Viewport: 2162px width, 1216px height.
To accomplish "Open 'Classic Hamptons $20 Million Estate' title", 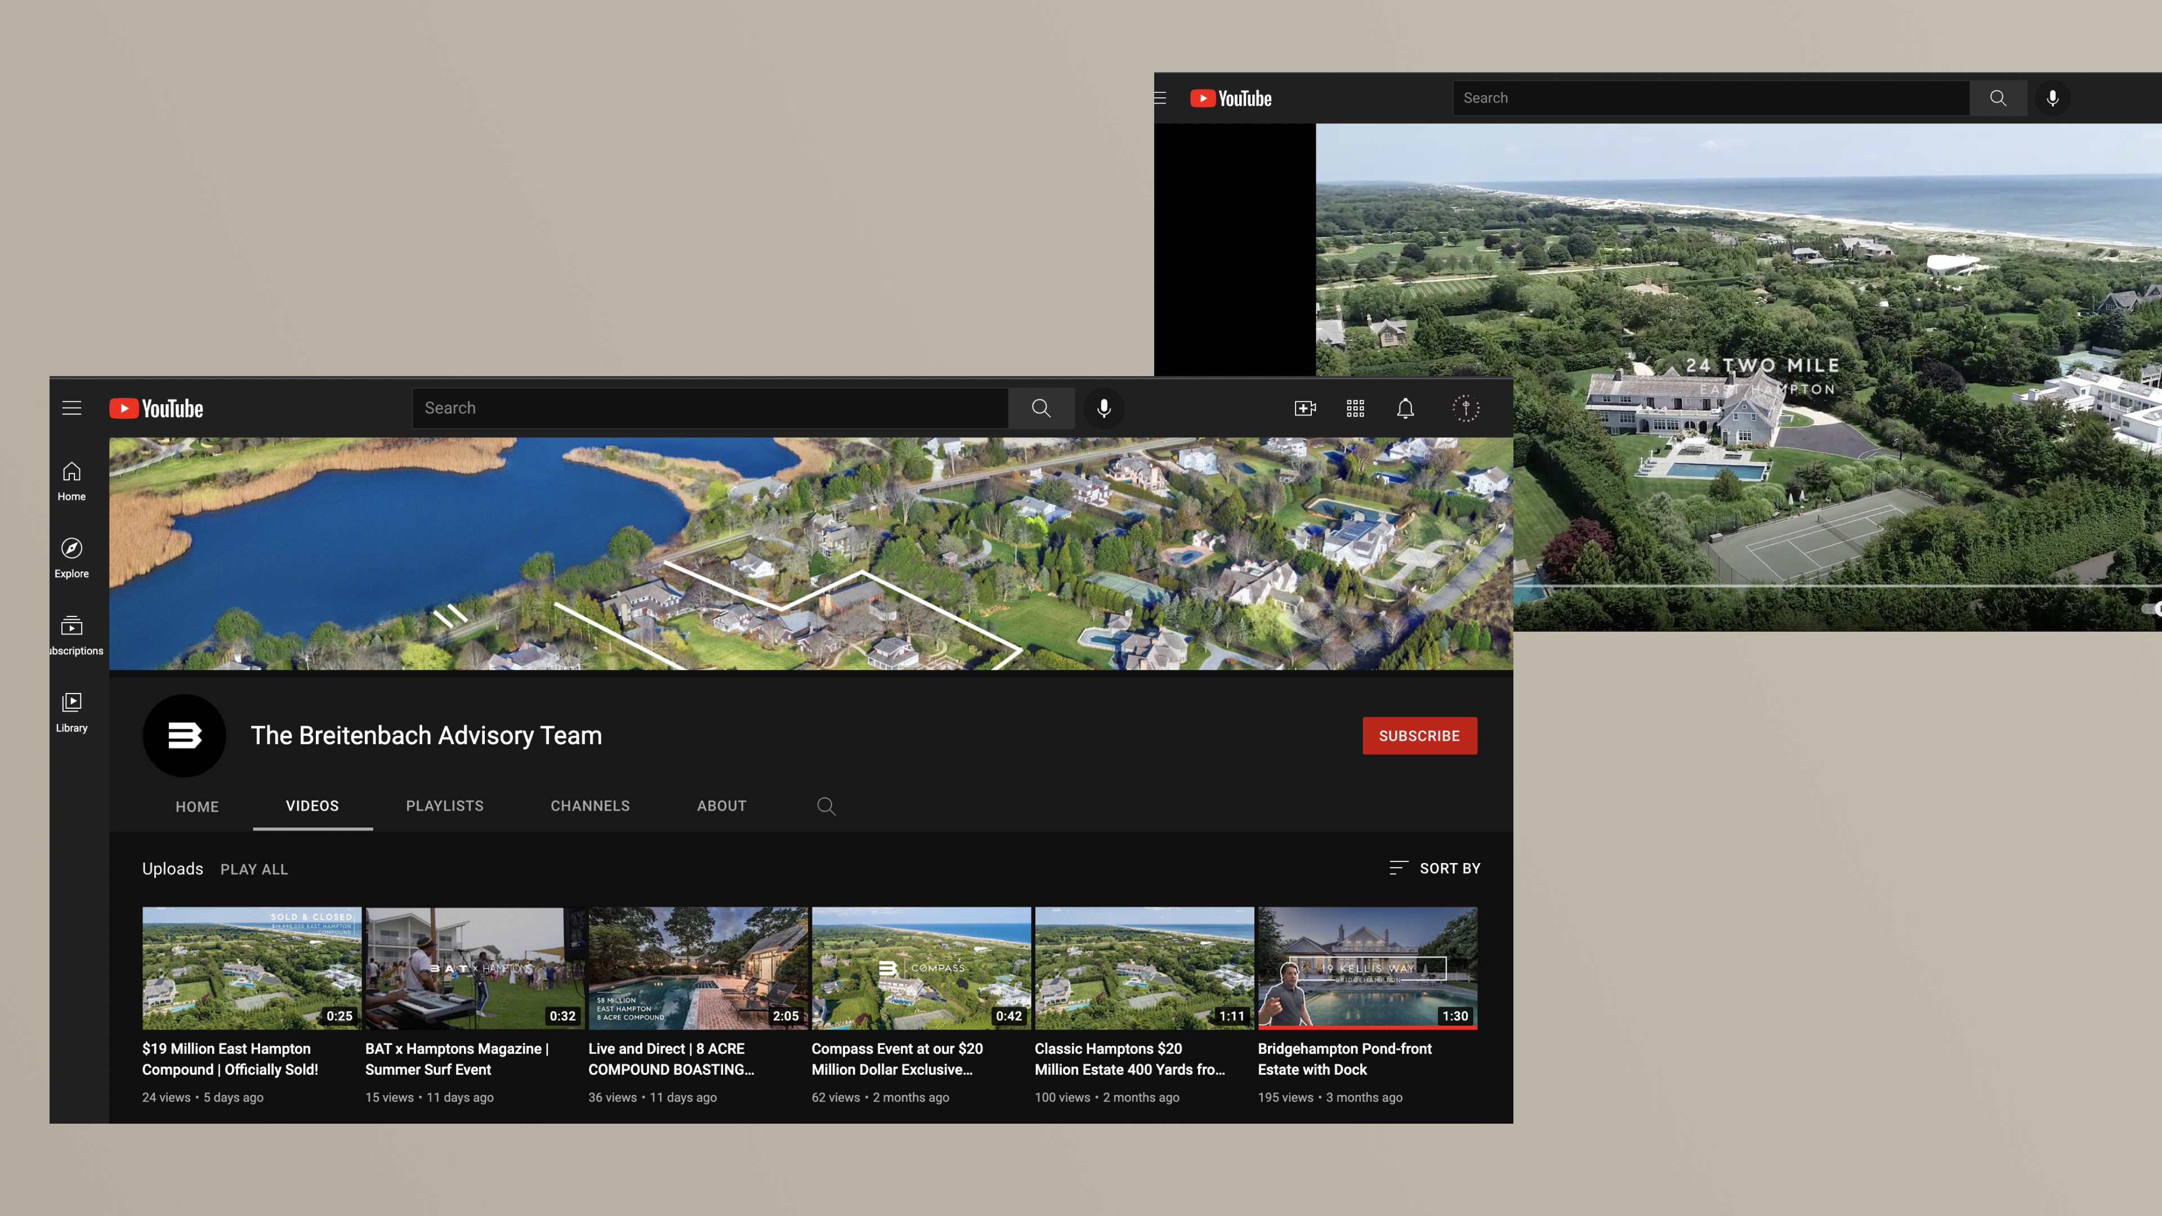I will (x=1129, y=1059).
